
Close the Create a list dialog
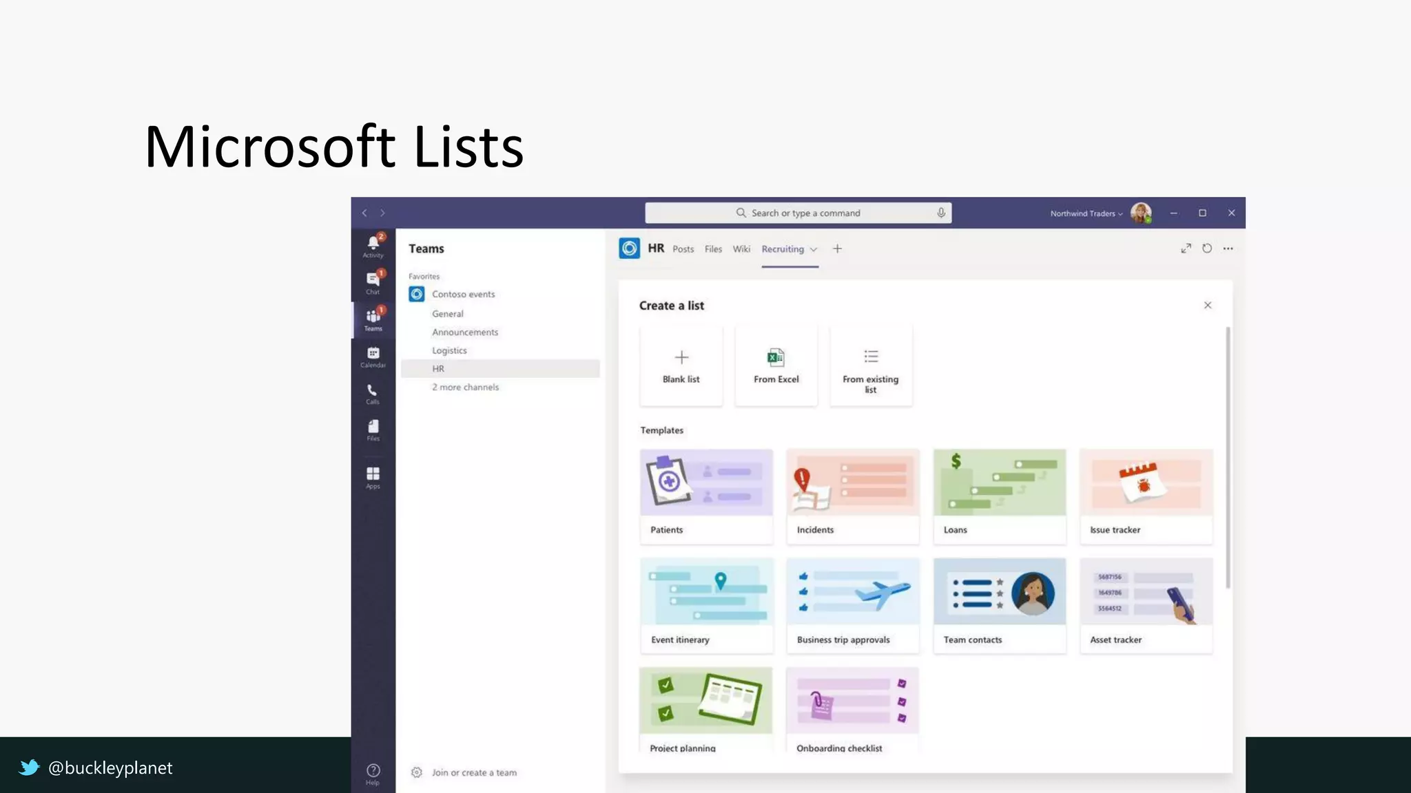point(1208,305)
